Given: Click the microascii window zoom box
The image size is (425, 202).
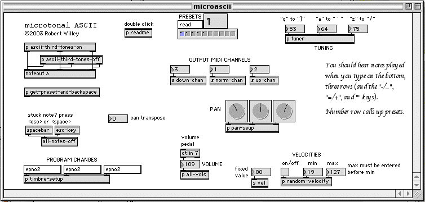Looking at the screenshot, I should (x=409, y=7).
